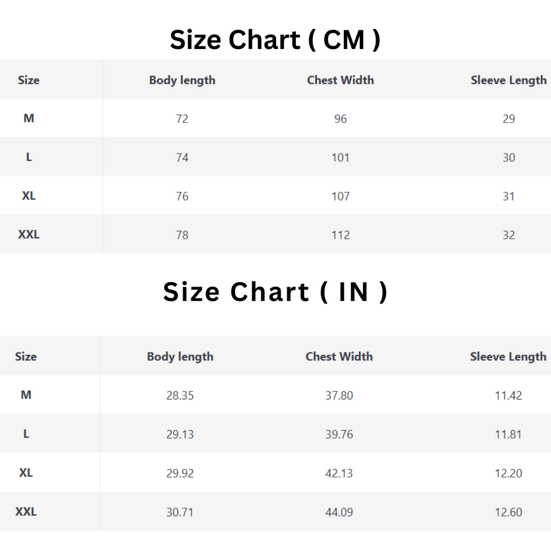Click the body length value 30.71
Screen dimensions: 551x551
point(180,512)
